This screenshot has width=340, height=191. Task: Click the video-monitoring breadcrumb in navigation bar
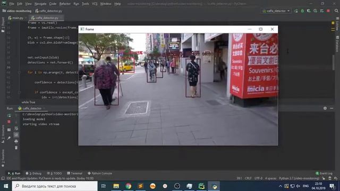tap(17, 11)
